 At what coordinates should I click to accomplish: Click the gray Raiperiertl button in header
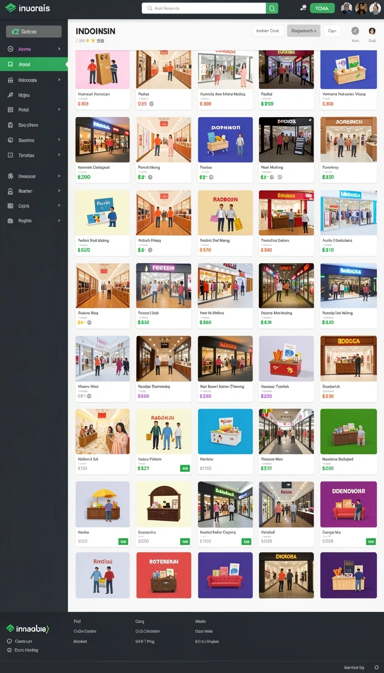click(x=303, y=31)
